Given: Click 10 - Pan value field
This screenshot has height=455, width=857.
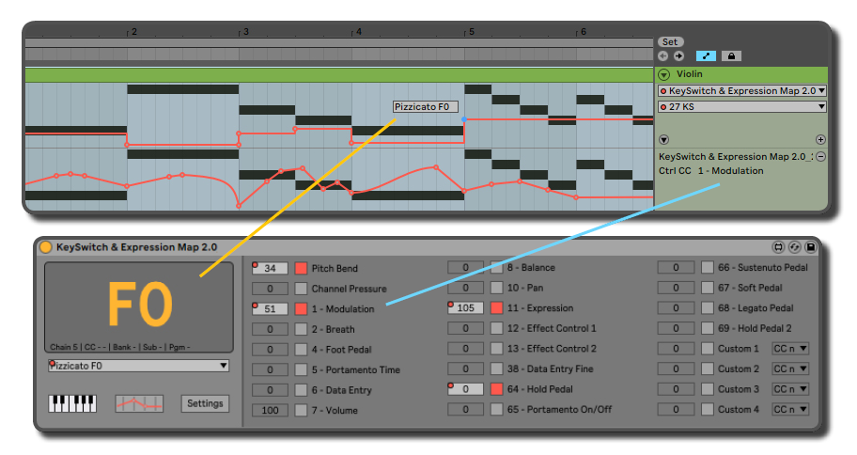Looking at the screenshot, I should pos(466,288).
